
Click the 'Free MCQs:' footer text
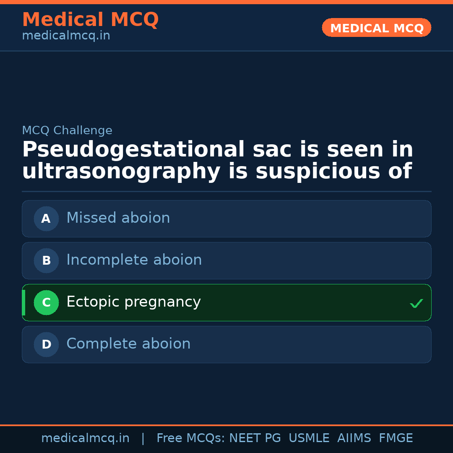[191, 438]
